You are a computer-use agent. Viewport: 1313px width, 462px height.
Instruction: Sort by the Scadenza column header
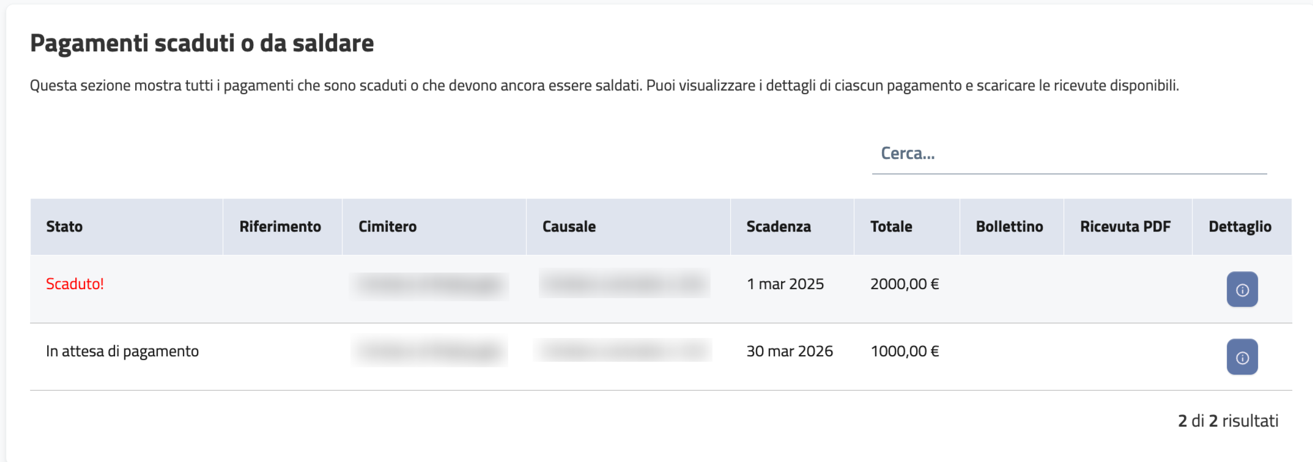pyautogui.click(x=778, y=227)
